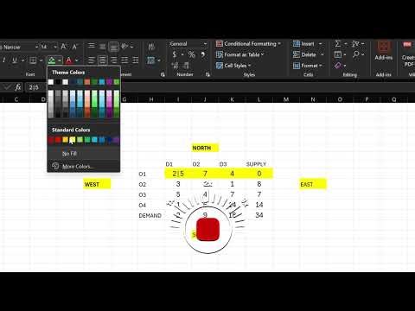Open the Format cells menu
Image resolution: width=415 pixels, height=311 pixels.
tap(307, 66)
